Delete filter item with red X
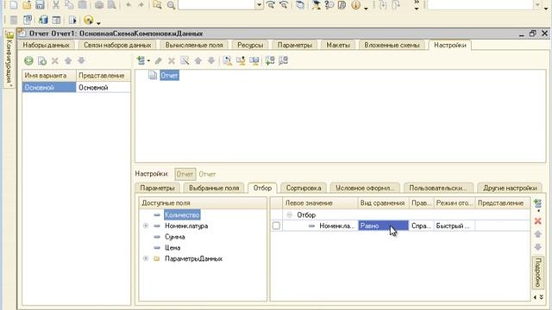 coord(537,221)
